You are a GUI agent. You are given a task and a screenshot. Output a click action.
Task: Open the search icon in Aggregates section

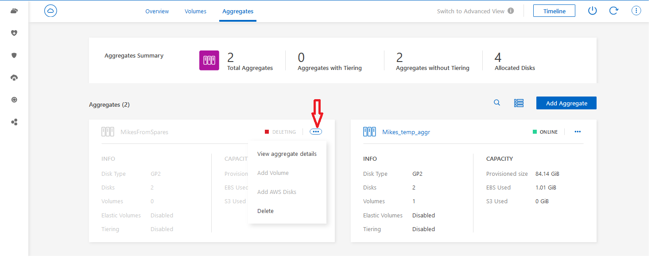tap(496, 102)
